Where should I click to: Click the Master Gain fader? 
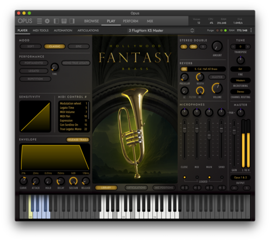(x=234, y=130)
